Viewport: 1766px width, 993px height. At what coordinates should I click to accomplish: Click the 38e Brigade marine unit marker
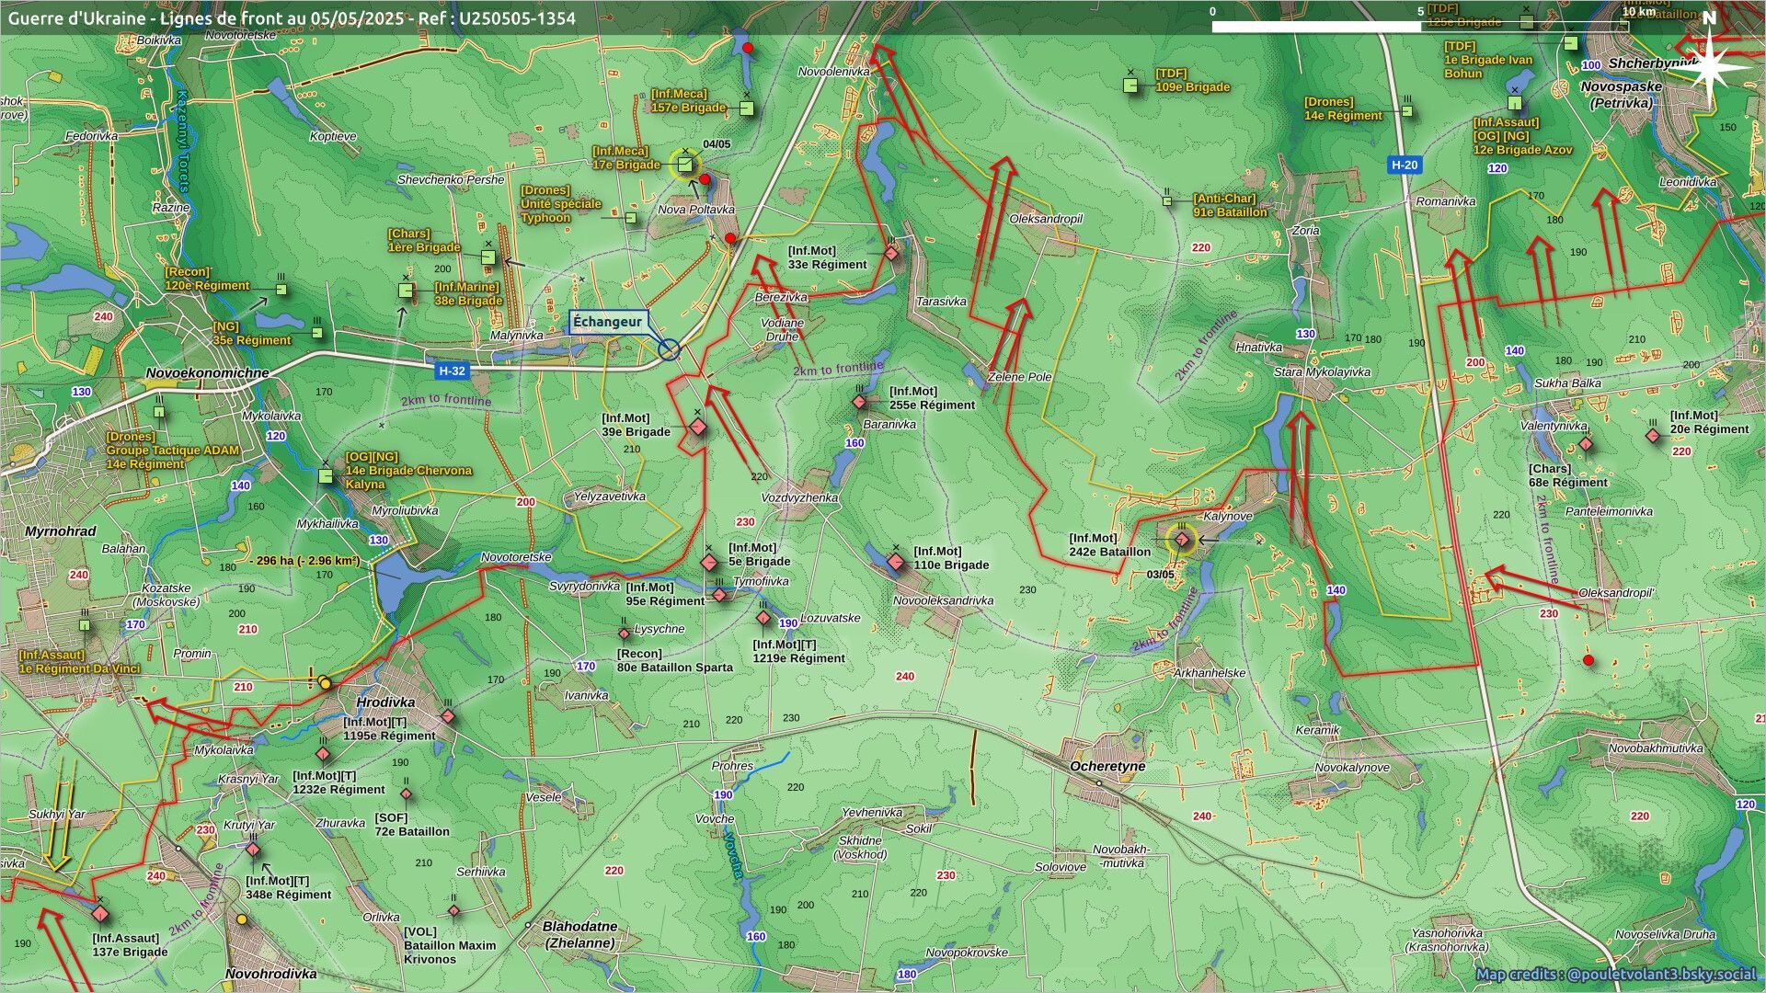click(406, 291)
